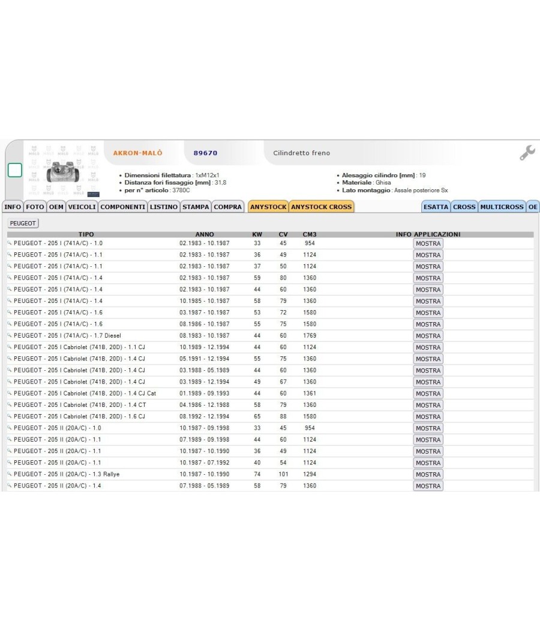
Task: Select the ESATTA tab
Action: (436, 207)
